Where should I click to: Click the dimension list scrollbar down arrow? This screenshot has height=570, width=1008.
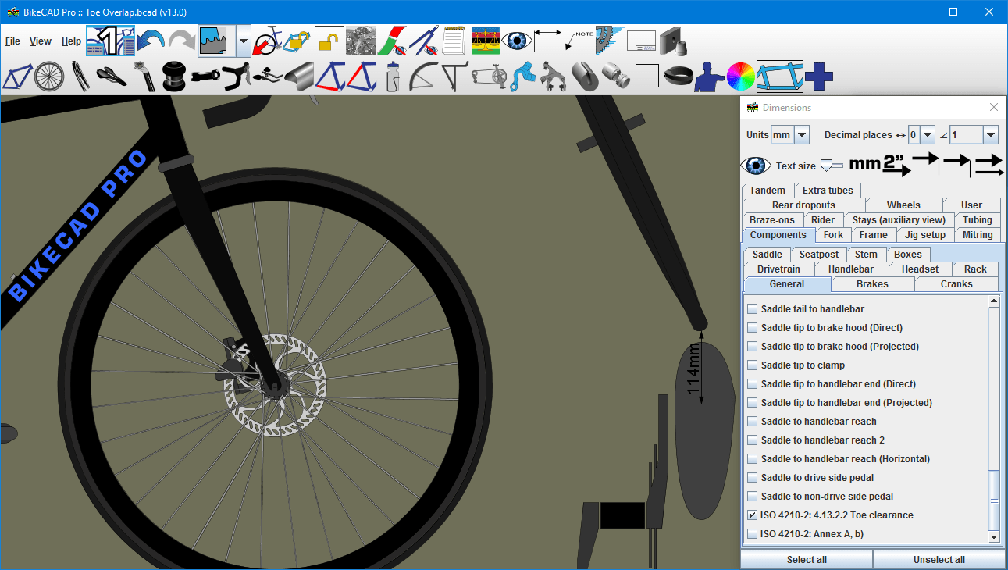(x=993, y=537)
